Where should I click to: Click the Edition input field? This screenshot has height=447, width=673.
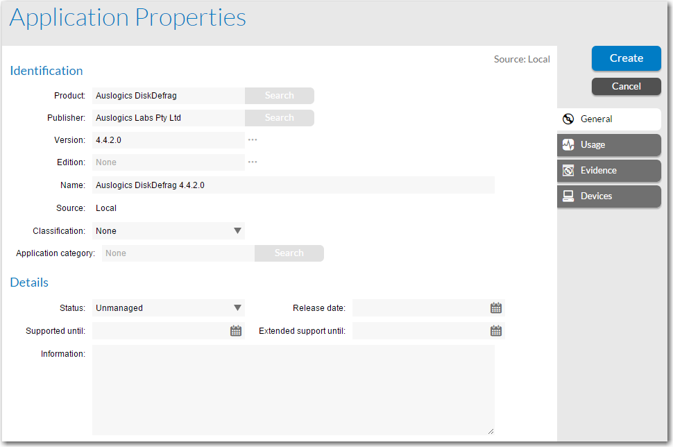pos(168,162)
